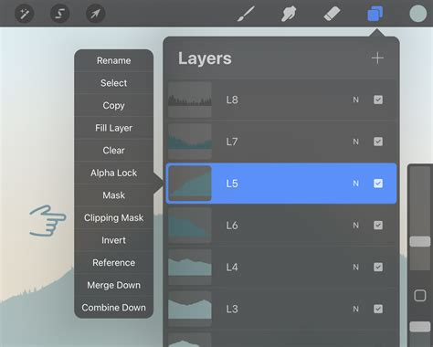Tap the highlighted L5 layer name
The image size is (433, 347).
click(232, 184)
